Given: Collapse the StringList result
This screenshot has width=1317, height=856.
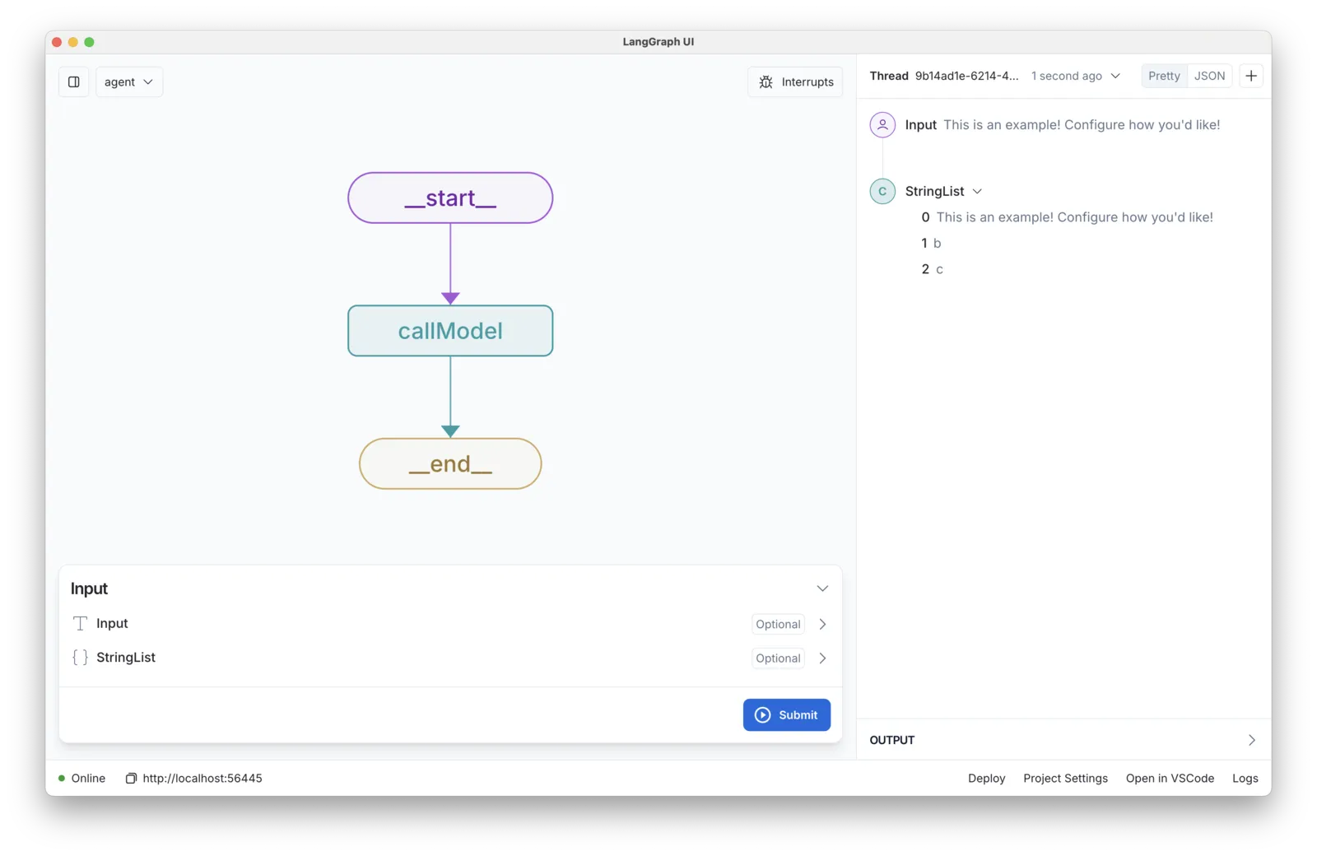Looking at the screenshot, I should (x=977, y=191).
